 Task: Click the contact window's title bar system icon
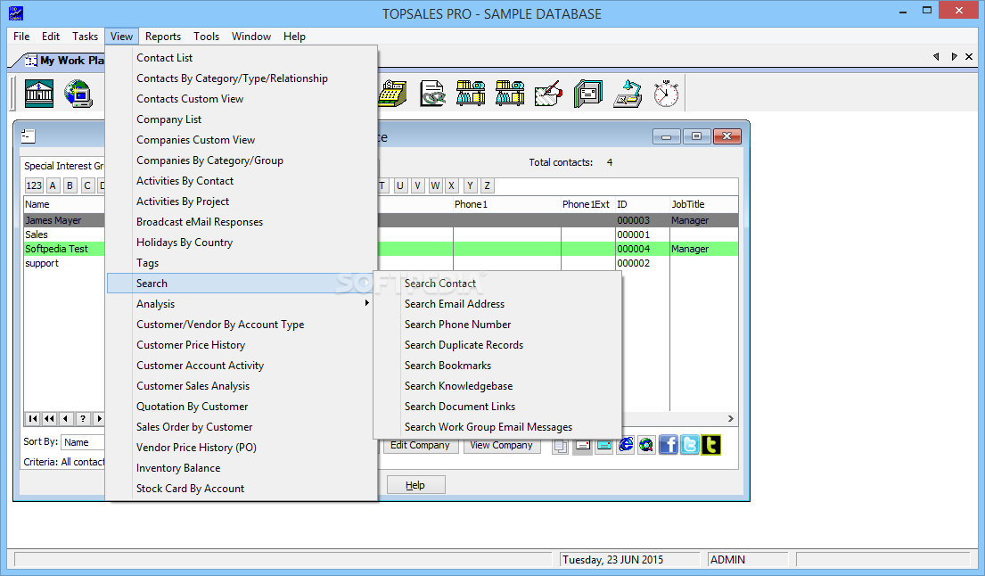[x=28, y=136]
